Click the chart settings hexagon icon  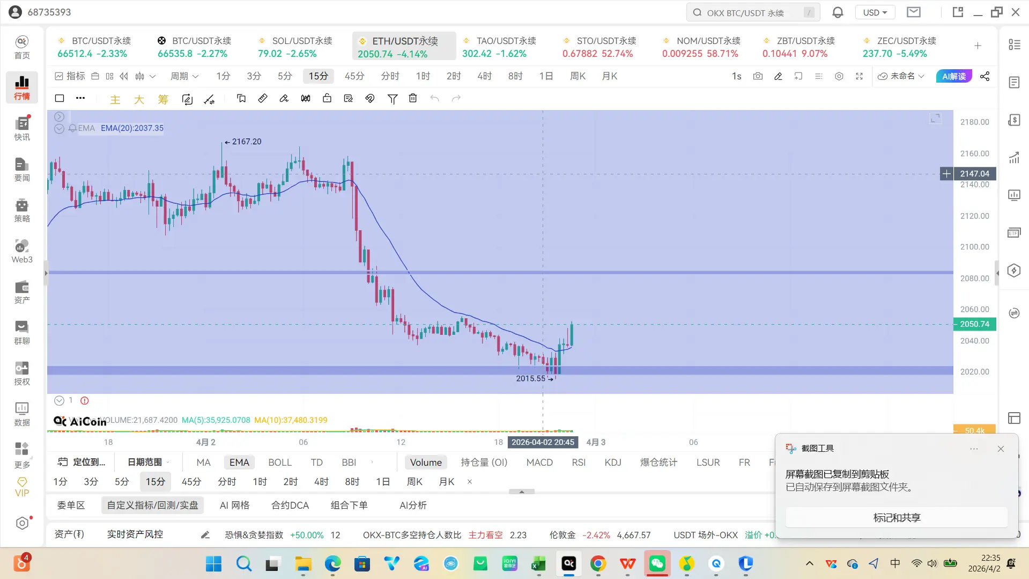tap(839, 76)
